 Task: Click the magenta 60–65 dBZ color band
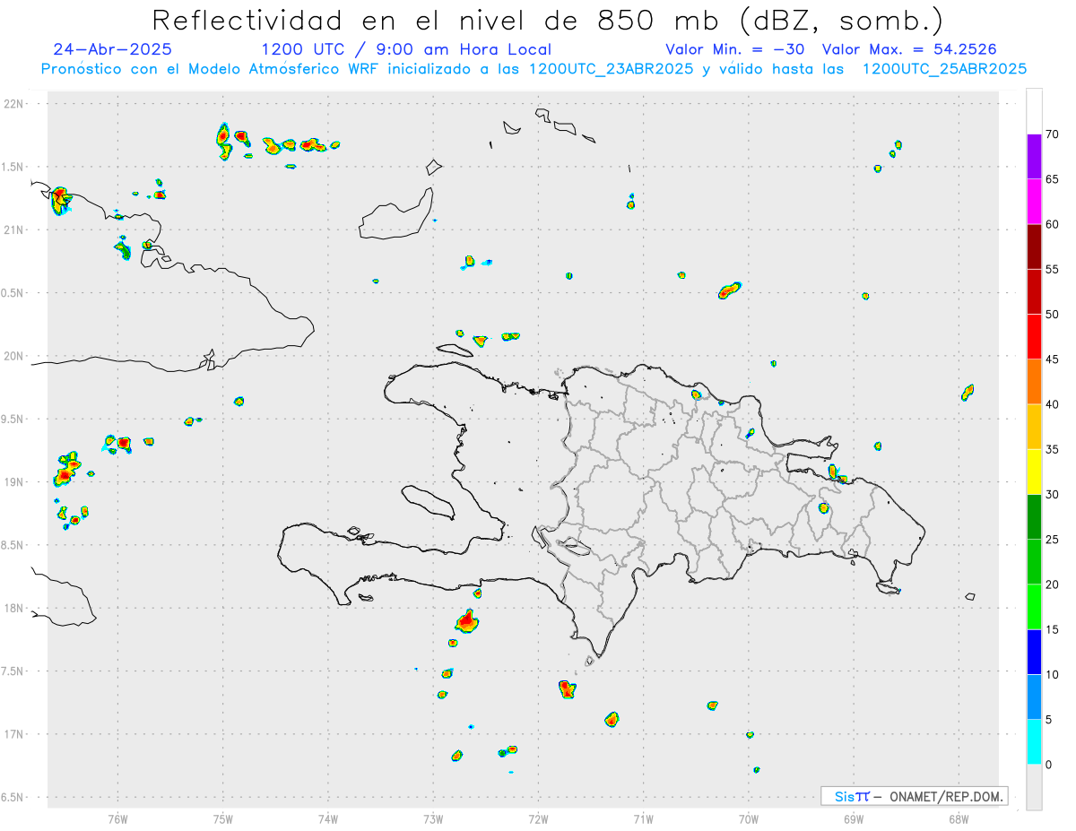(1034, 202)
